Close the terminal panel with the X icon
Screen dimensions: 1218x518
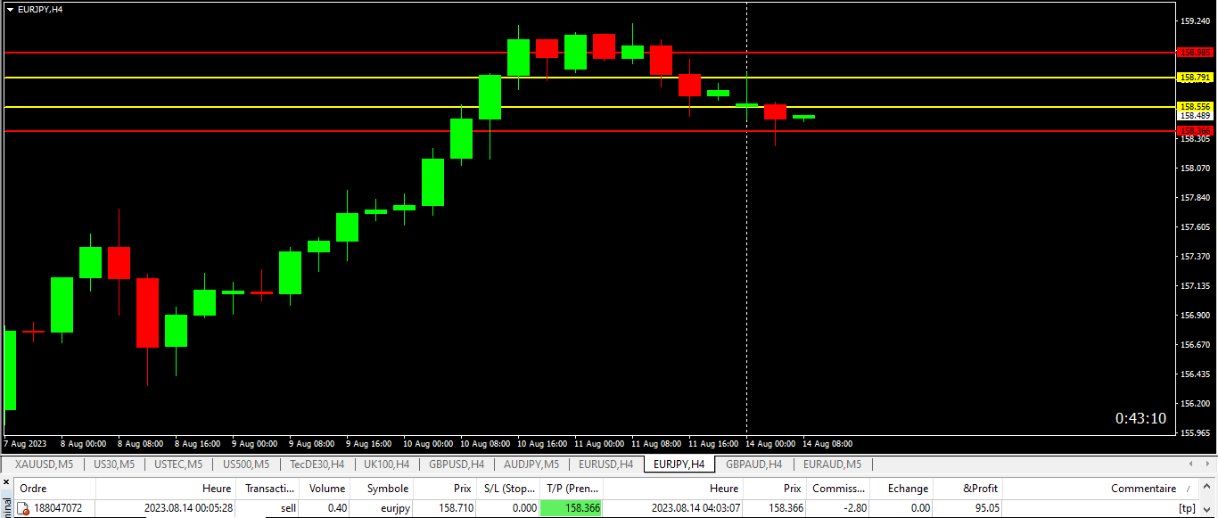[x=5, y=482]
